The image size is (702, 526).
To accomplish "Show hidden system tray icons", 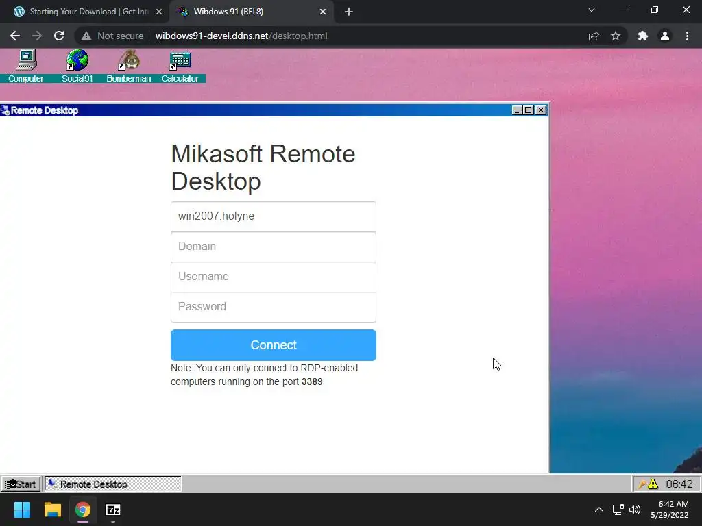I will point(599,510).
